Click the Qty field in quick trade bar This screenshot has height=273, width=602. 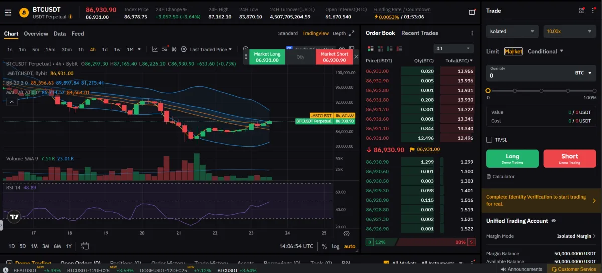pos(300,57)
